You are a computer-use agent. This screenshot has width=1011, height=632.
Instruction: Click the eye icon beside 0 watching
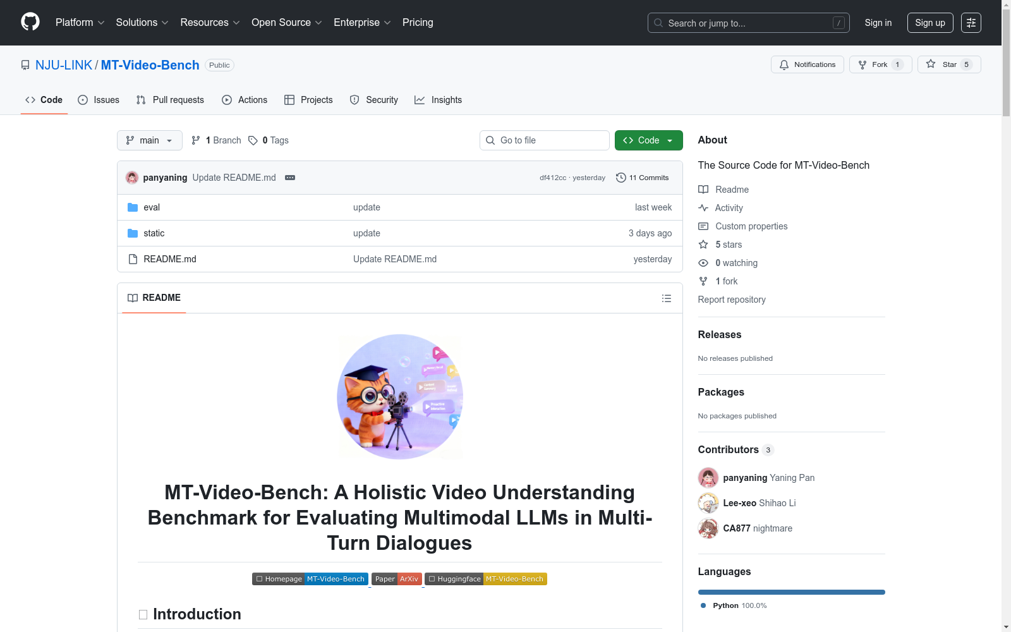point(703,263)
